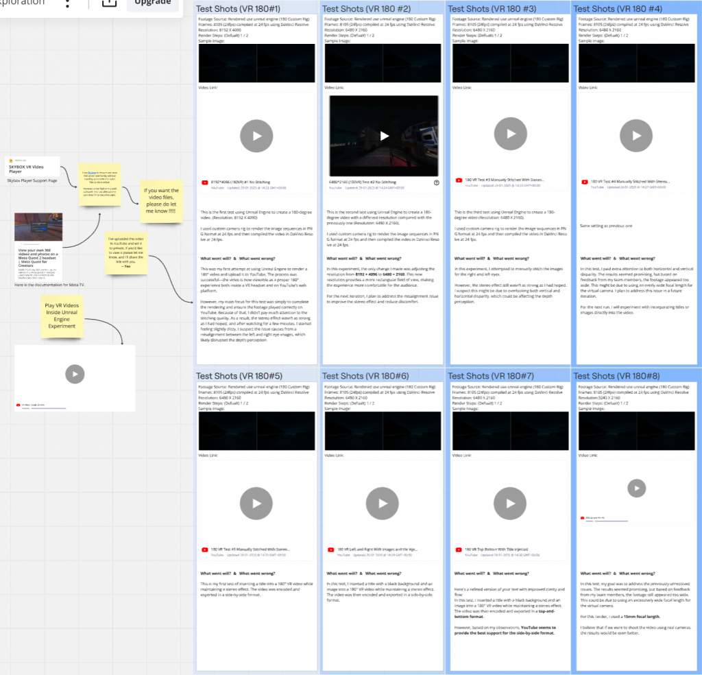Click YouTube icon beside '8192*4096 (180VR) #1 No Stitching'
Screen dimensions: 702x675
pyautogui.click(x=204, y=182)
